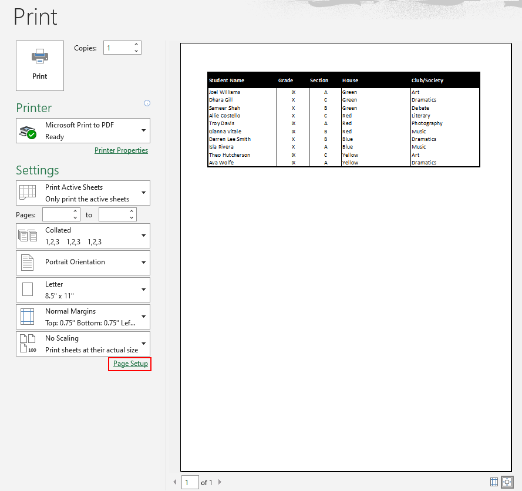Click the No Scaling icon

[26, 344]
